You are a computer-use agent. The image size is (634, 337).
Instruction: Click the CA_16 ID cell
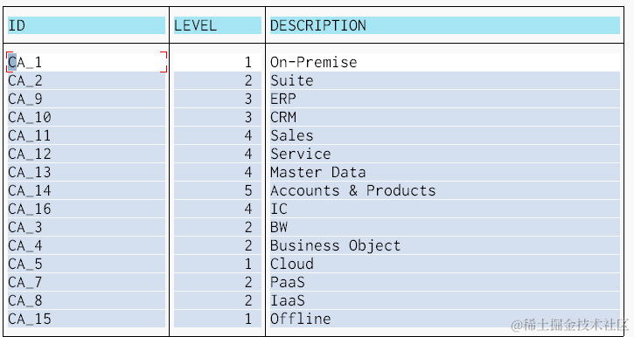(x=87, y=209)
